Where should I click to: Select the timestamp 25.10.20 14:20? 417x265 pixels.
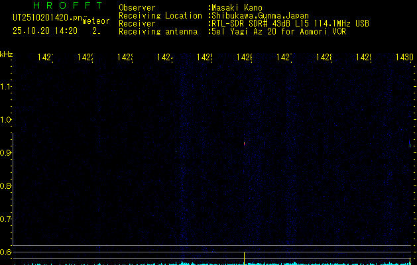45,31
